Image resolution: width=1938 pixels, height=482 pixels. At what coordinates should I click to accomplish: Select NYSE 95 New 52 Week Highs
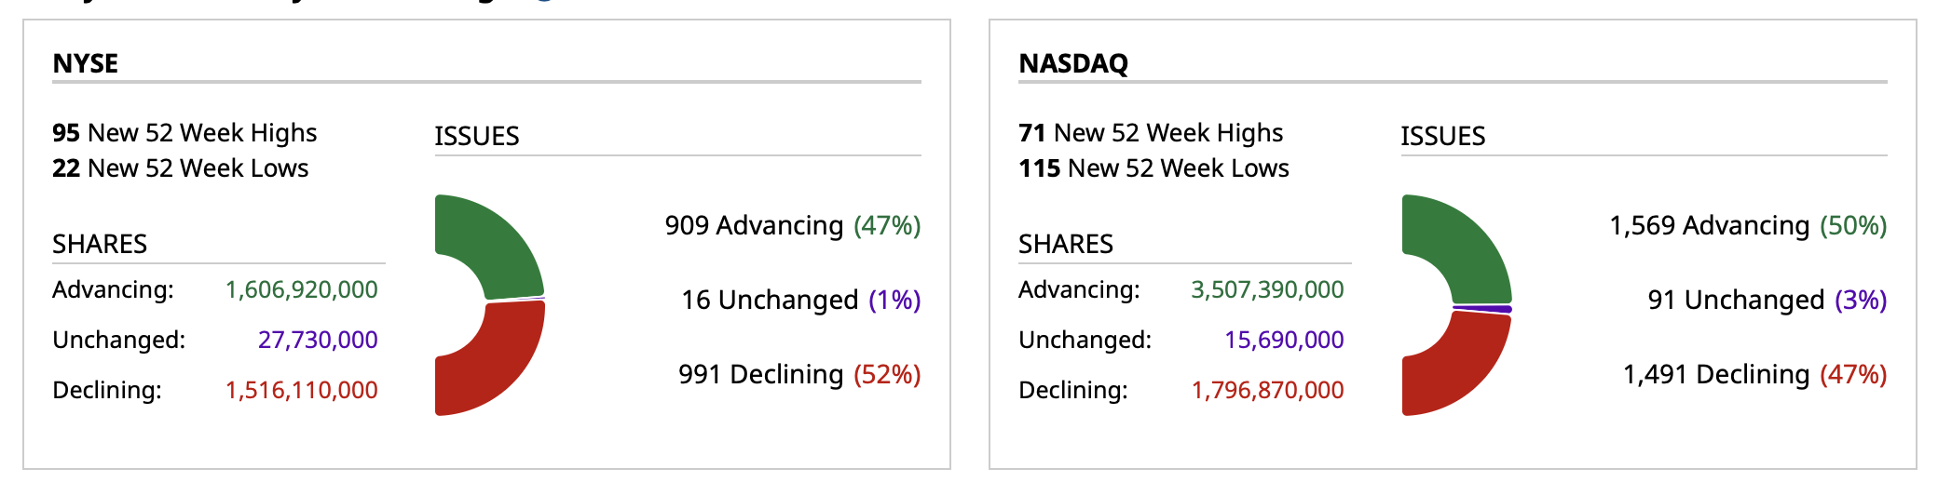pos(184,133)
